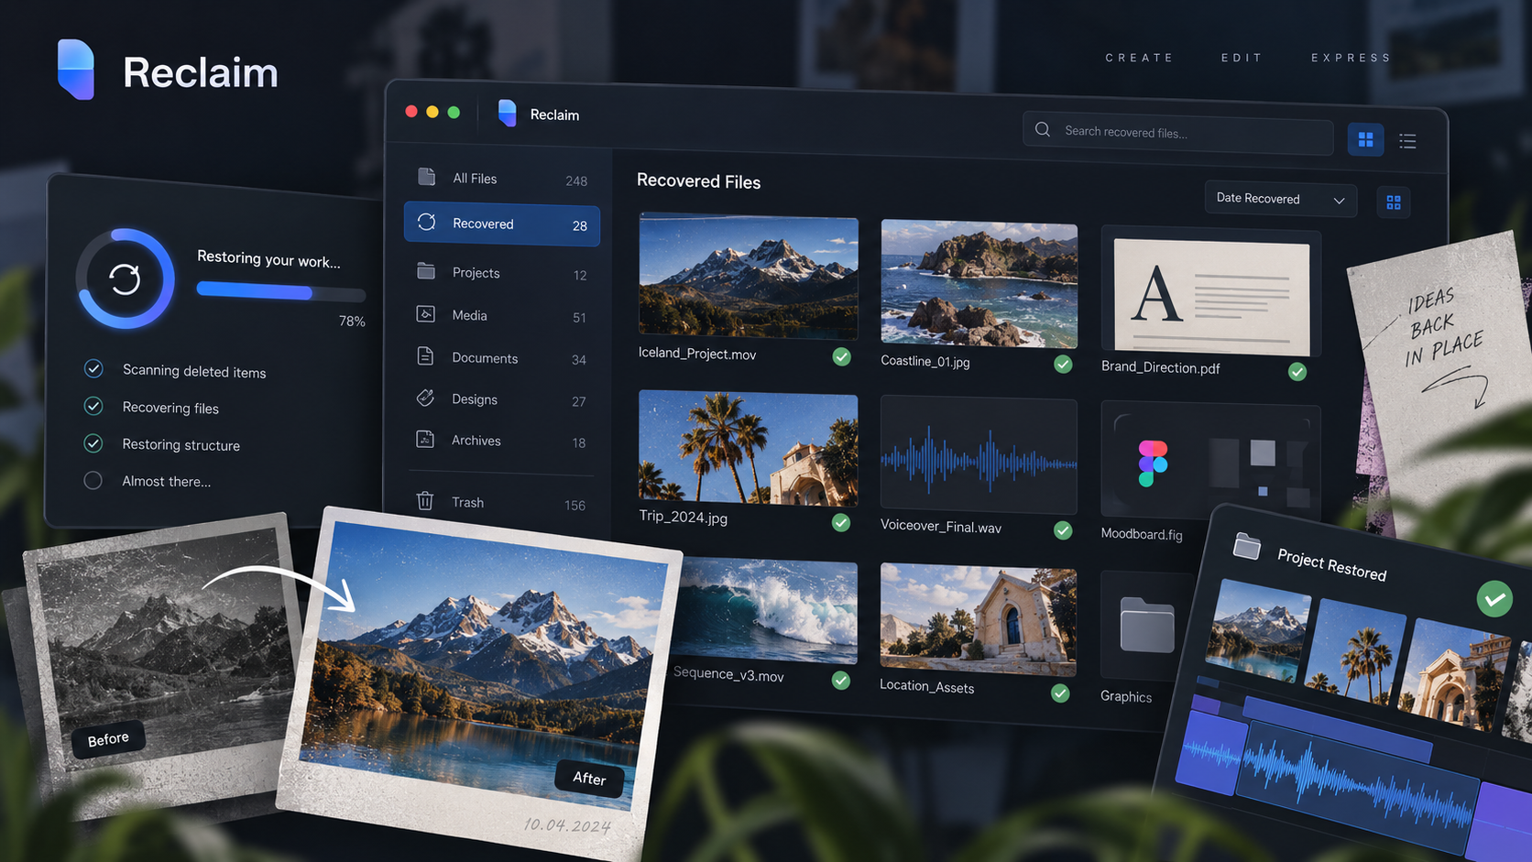The image size is (1532, 862).
Task: Open the Location_Assets thumbnail
Action: click(x=979, y=618)
